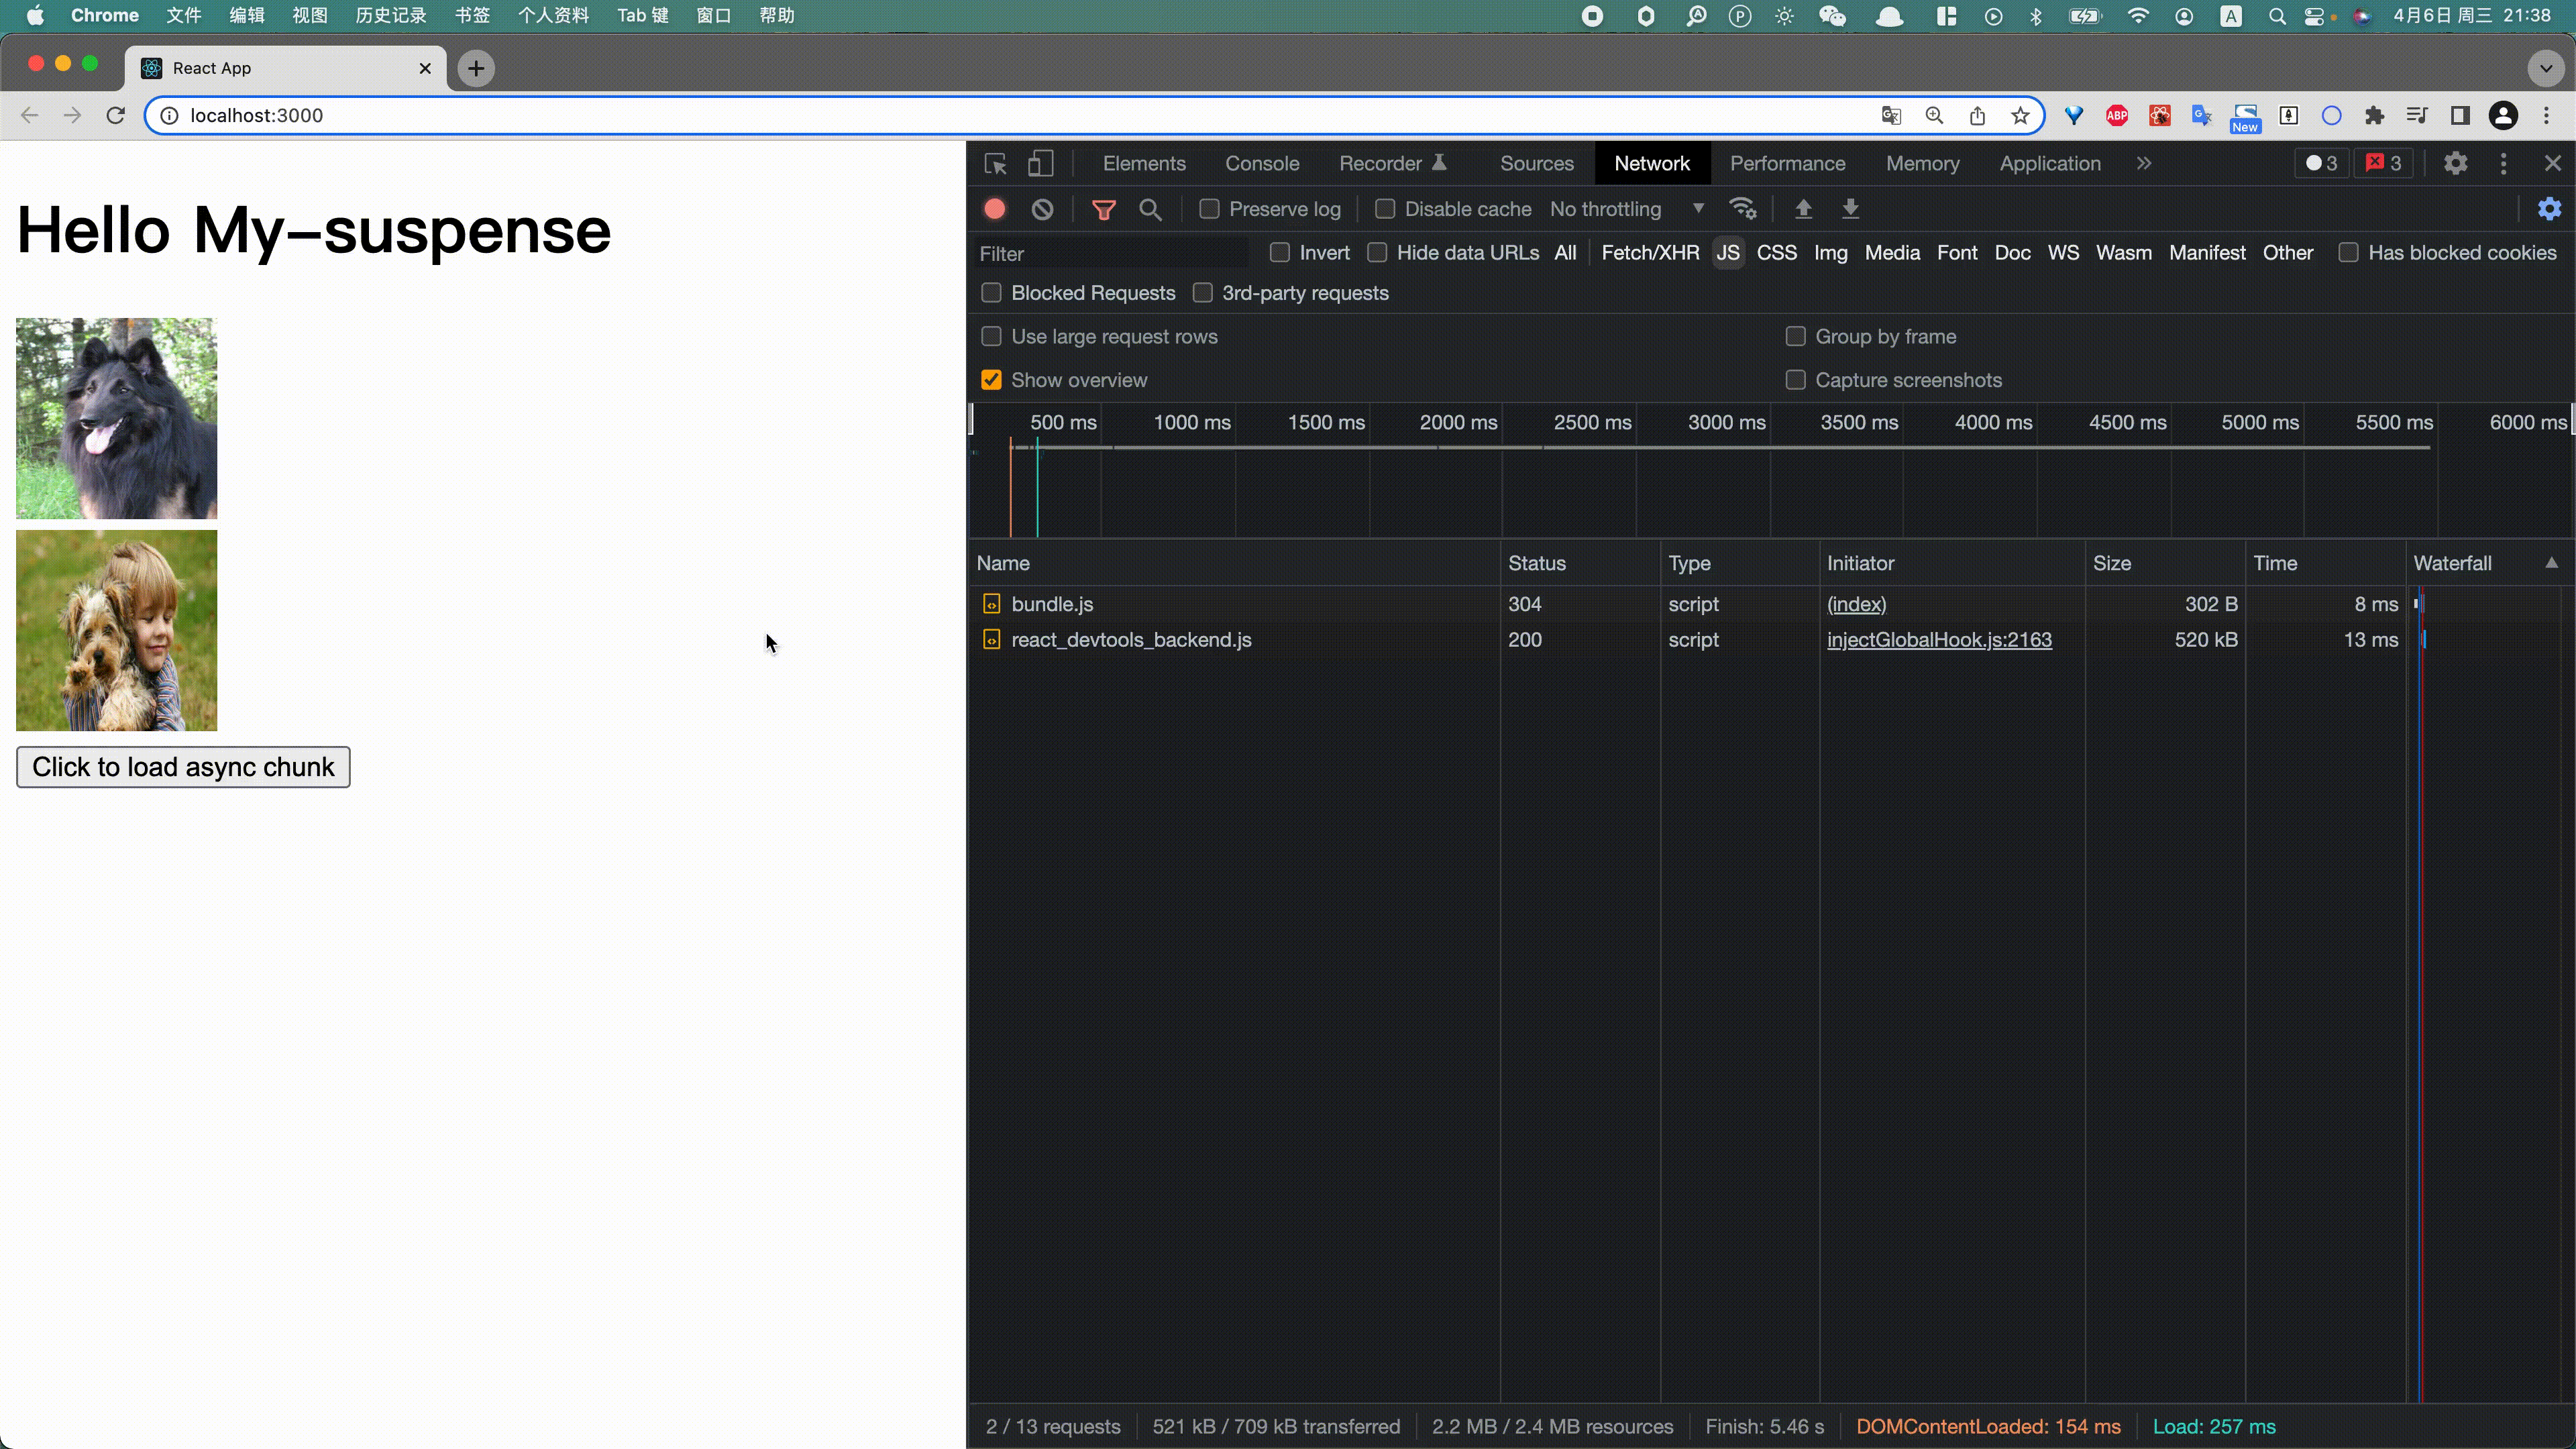Click the translate page icon
The width and height of the screenshot is (2576, 1449).
(1891, 115)
